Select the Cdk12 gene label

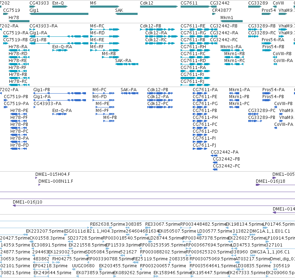pos(147,3)
